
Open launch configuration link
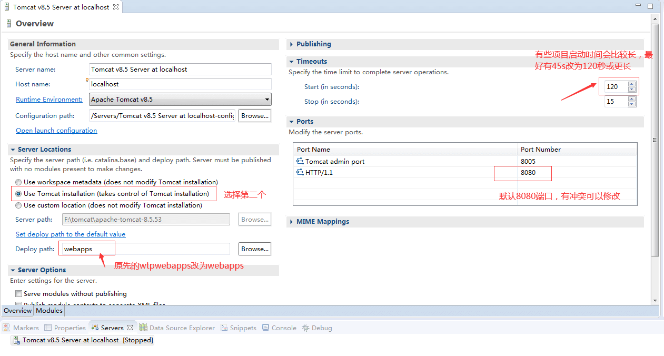point(56,131)
